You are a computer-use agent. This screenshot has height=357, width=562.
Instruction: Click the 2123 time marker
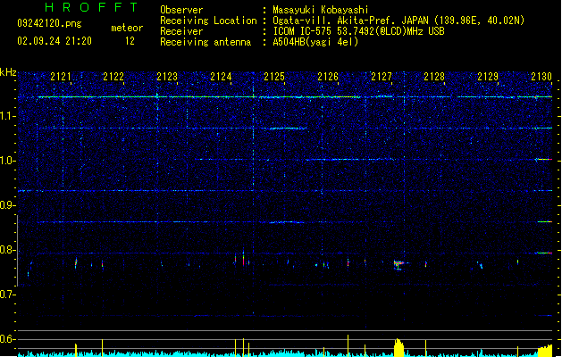point(167,77)
